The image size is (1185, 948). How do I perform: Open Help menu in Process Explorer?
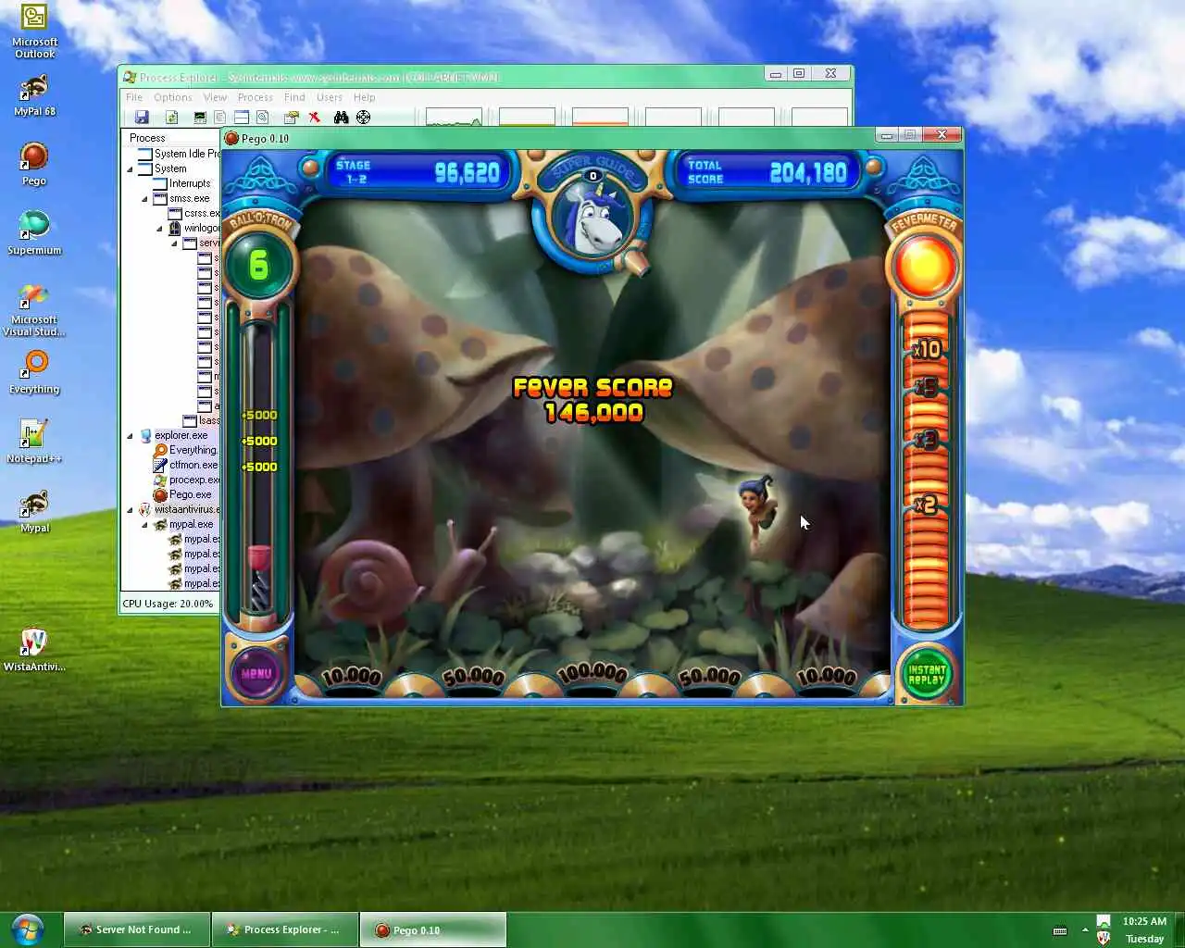[365, 97]
